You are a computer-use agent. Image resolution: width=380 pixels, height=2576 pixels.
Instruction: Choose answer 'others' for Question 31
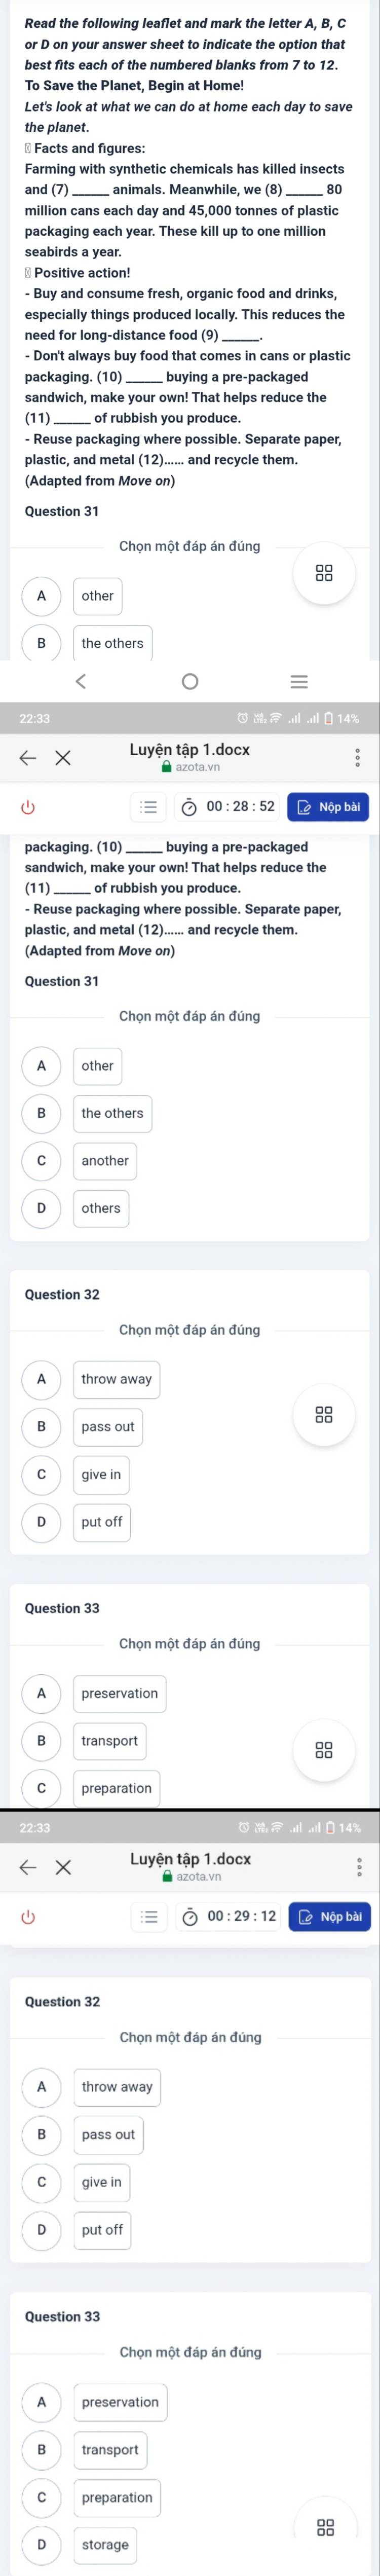[101, 1207]
